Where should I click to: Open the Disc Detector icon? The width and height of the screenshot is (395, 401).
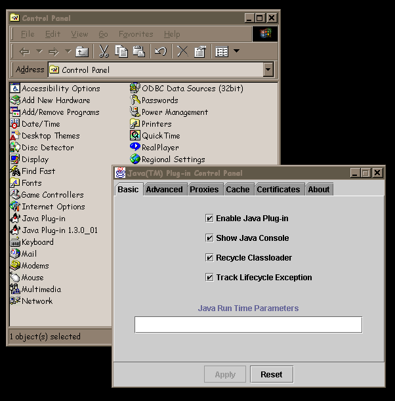point(15,147)
